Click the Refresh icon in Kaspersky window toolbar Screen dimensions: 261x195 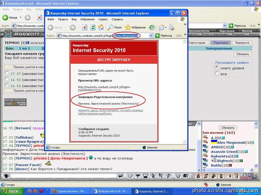tap(93, 27)
